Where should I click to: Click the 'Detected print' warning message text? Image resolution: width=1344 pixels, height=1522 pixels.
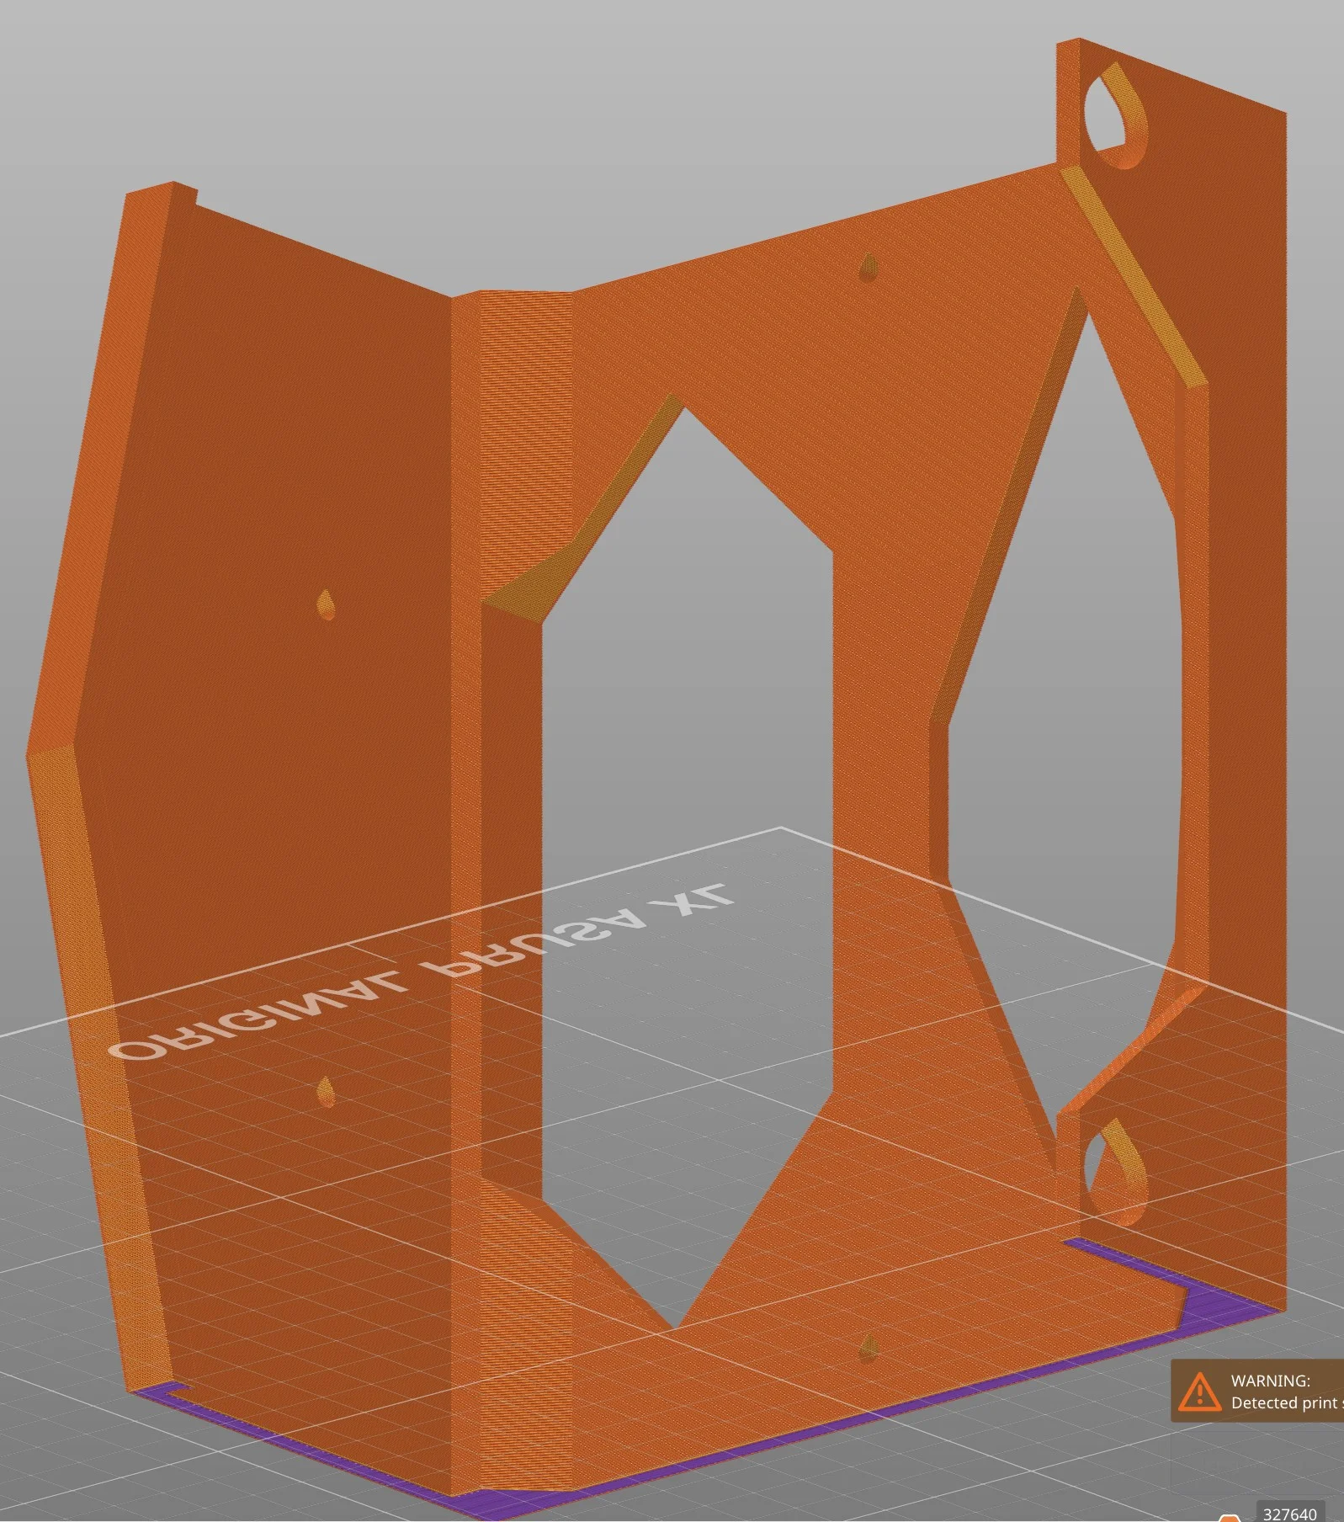(x=1287, y=1403)
